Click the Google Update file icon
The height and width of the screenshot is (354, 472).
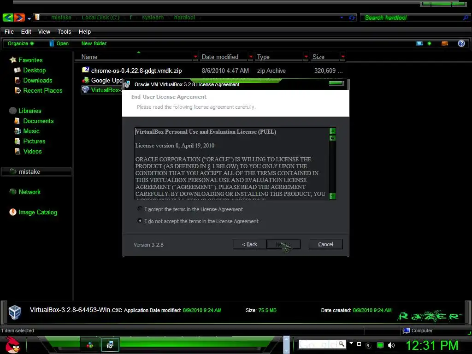[x=85, y=80]
